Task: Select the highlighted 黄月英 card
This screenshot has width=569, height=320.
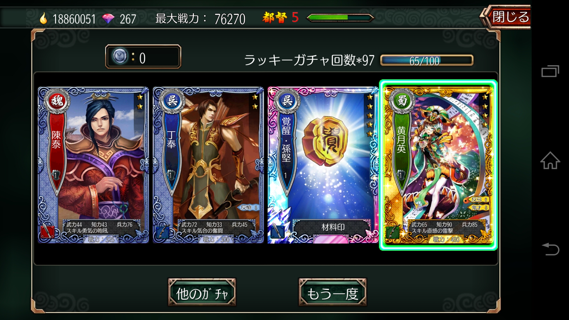Action: [x=438, y=165]
